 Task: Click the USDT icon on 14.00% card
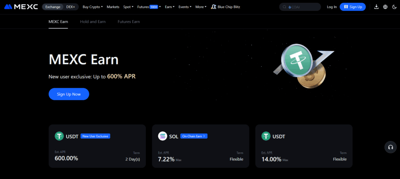pyautogui.click(x=266, y=136)
